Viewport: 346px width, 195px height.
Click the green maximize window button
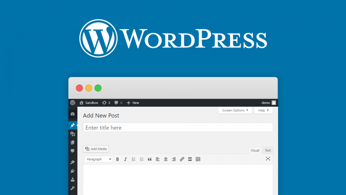pyautogui.click(x=98, y=88)
